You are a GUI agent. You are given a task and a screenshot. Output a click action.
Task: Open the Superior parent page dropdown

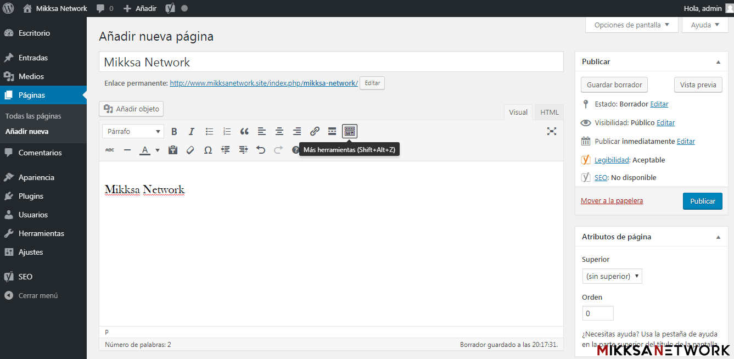612,276
